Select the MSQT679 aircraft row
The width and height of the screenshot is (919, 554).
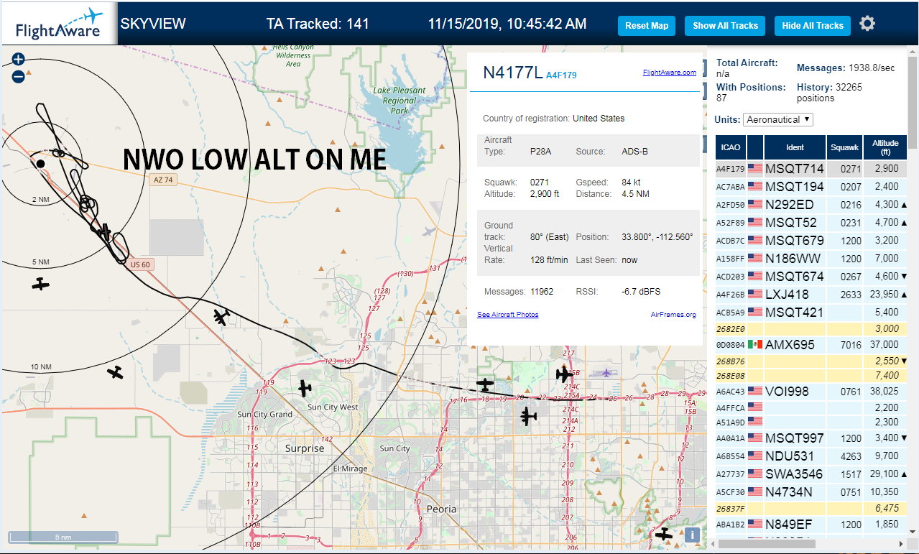point(812,241)
